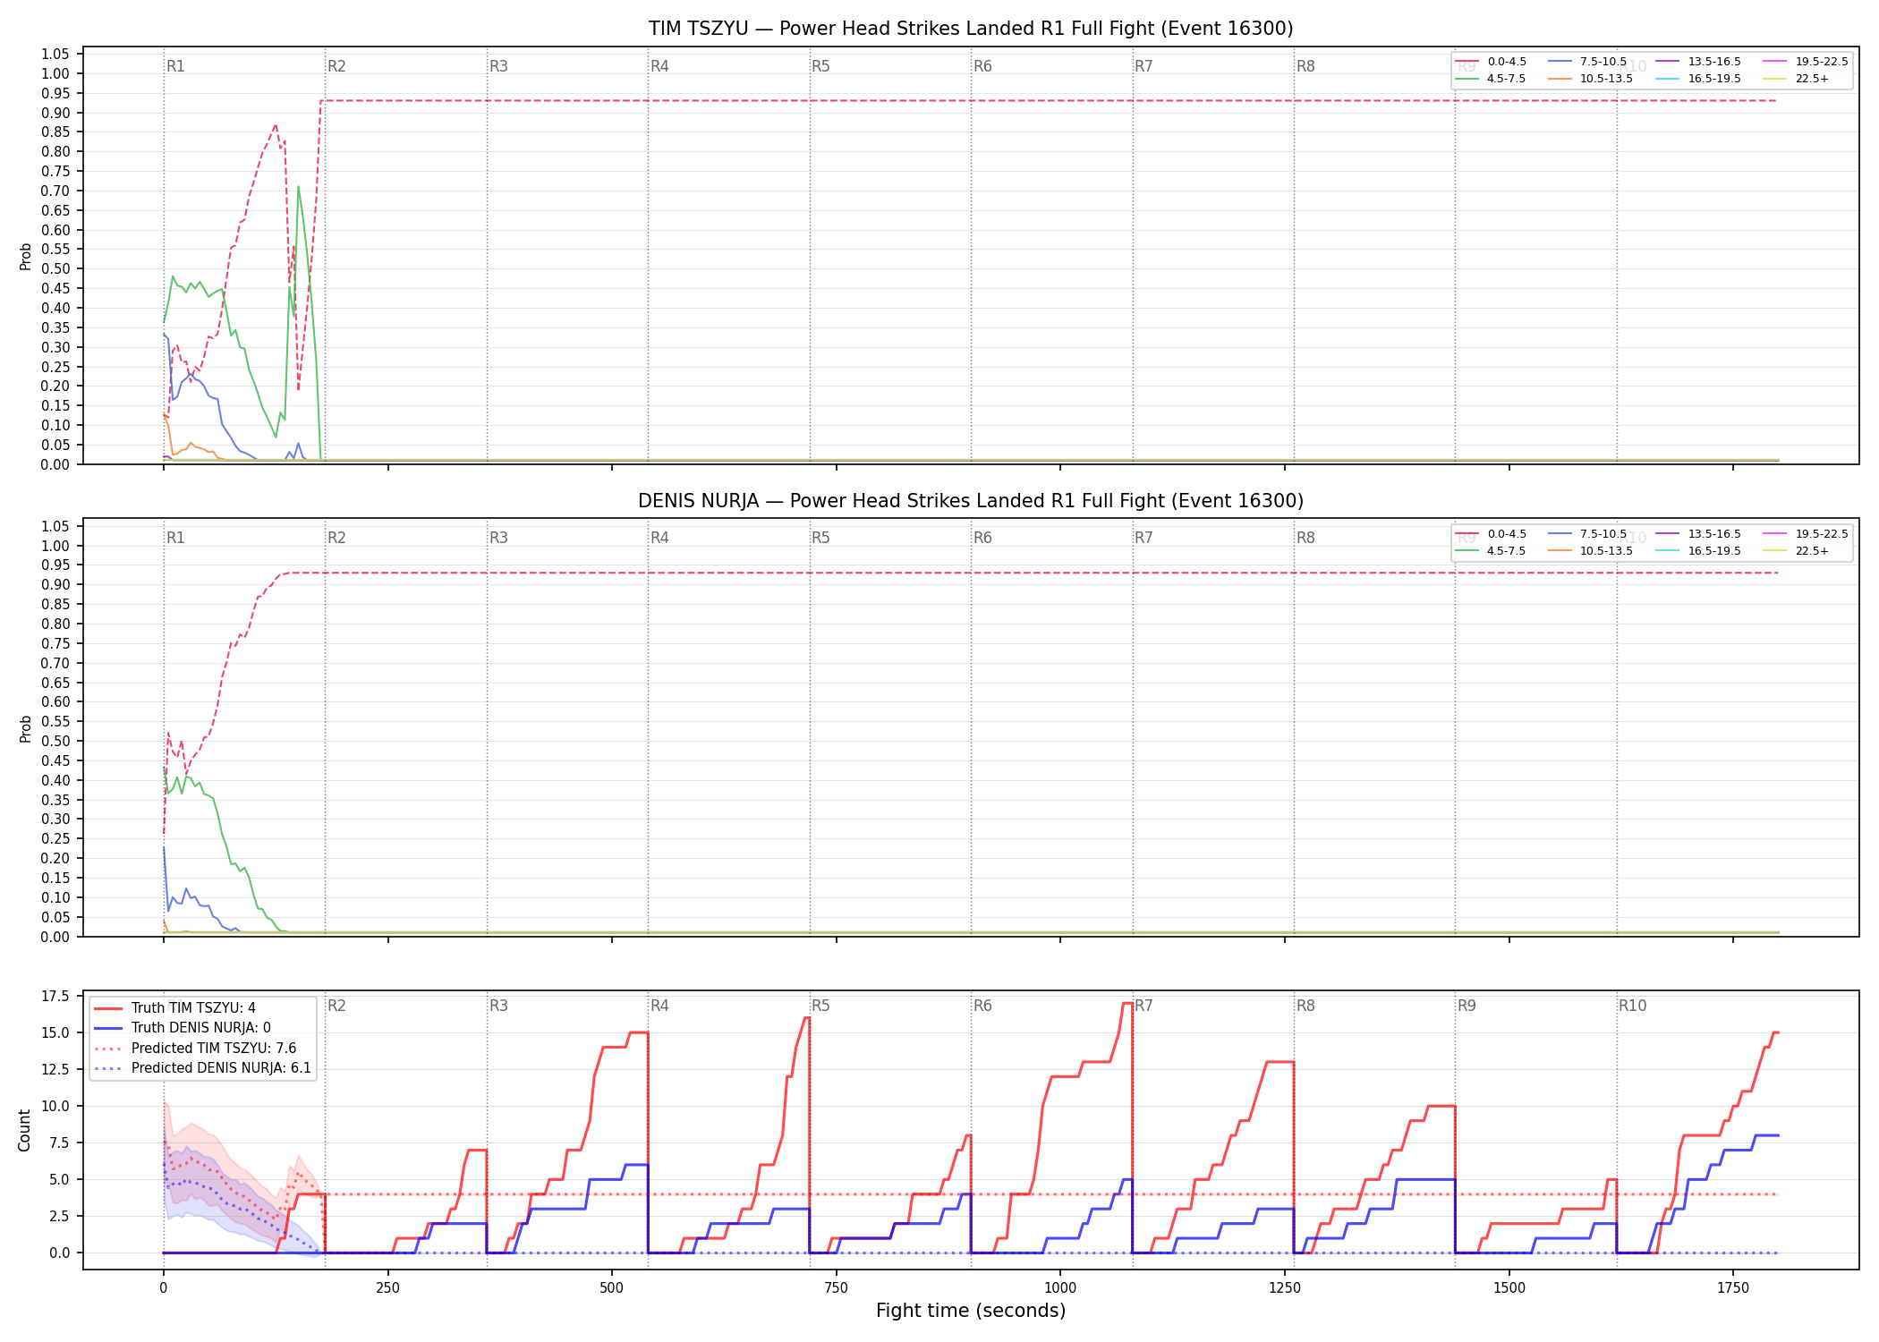Click Truth TIM TSZYU: 4 legend entry
1879x1342 pixels.
175,1008
